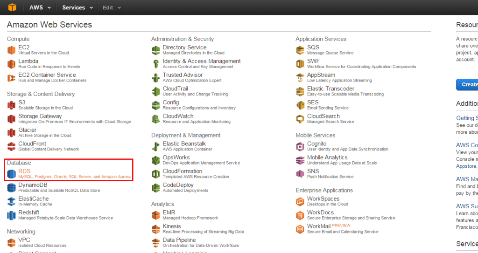Open the Kinesis link
Screen dimensions: 478x253
[172, 226]
